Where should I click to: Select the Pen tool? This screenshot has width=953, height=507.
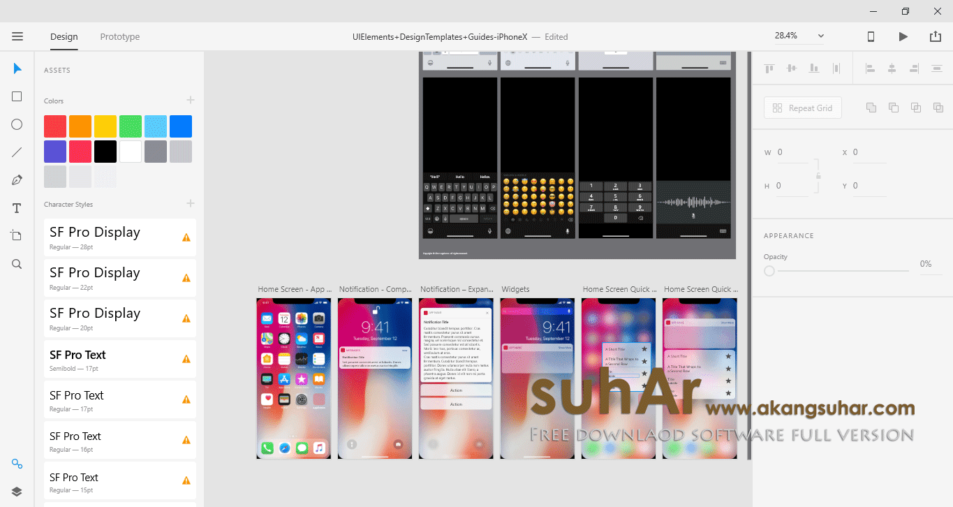click(17, 180)
